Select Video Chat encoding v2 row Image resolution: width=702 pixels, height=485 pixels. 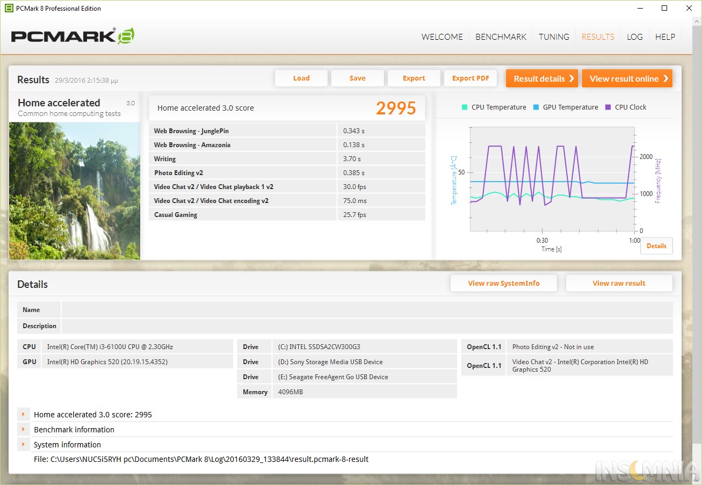(287, 201)
